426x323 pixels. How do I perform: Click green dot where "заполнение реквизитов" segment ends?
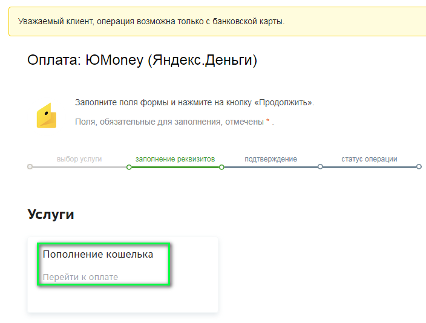point(221,166)
